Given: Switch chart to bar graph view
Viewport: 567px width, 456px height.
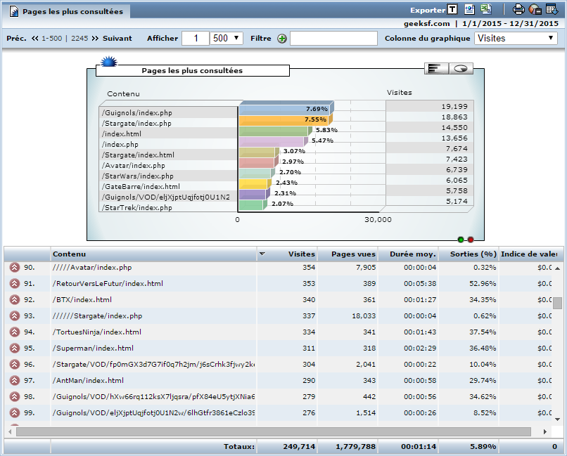Looking at the screenshot, I should coord(436,68).
